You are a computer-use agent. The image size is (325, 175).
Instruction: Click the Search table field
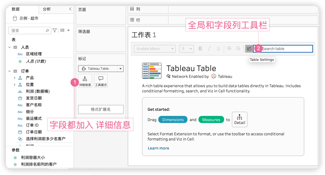(283, 49)
